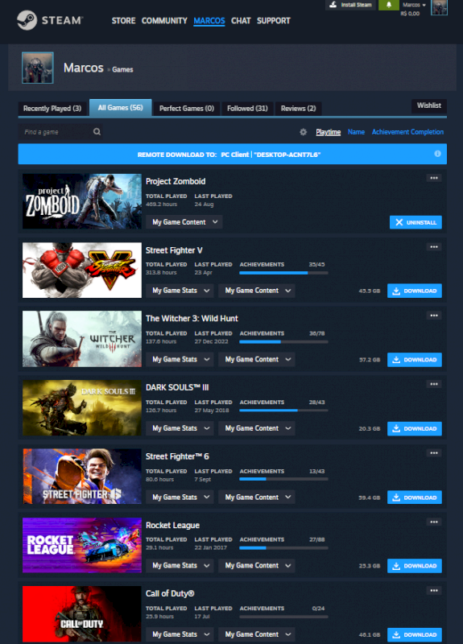This screenshot has width=463, height=644.
Task: Open the Perfect Games (0) tab
Action: pos(187,109)
